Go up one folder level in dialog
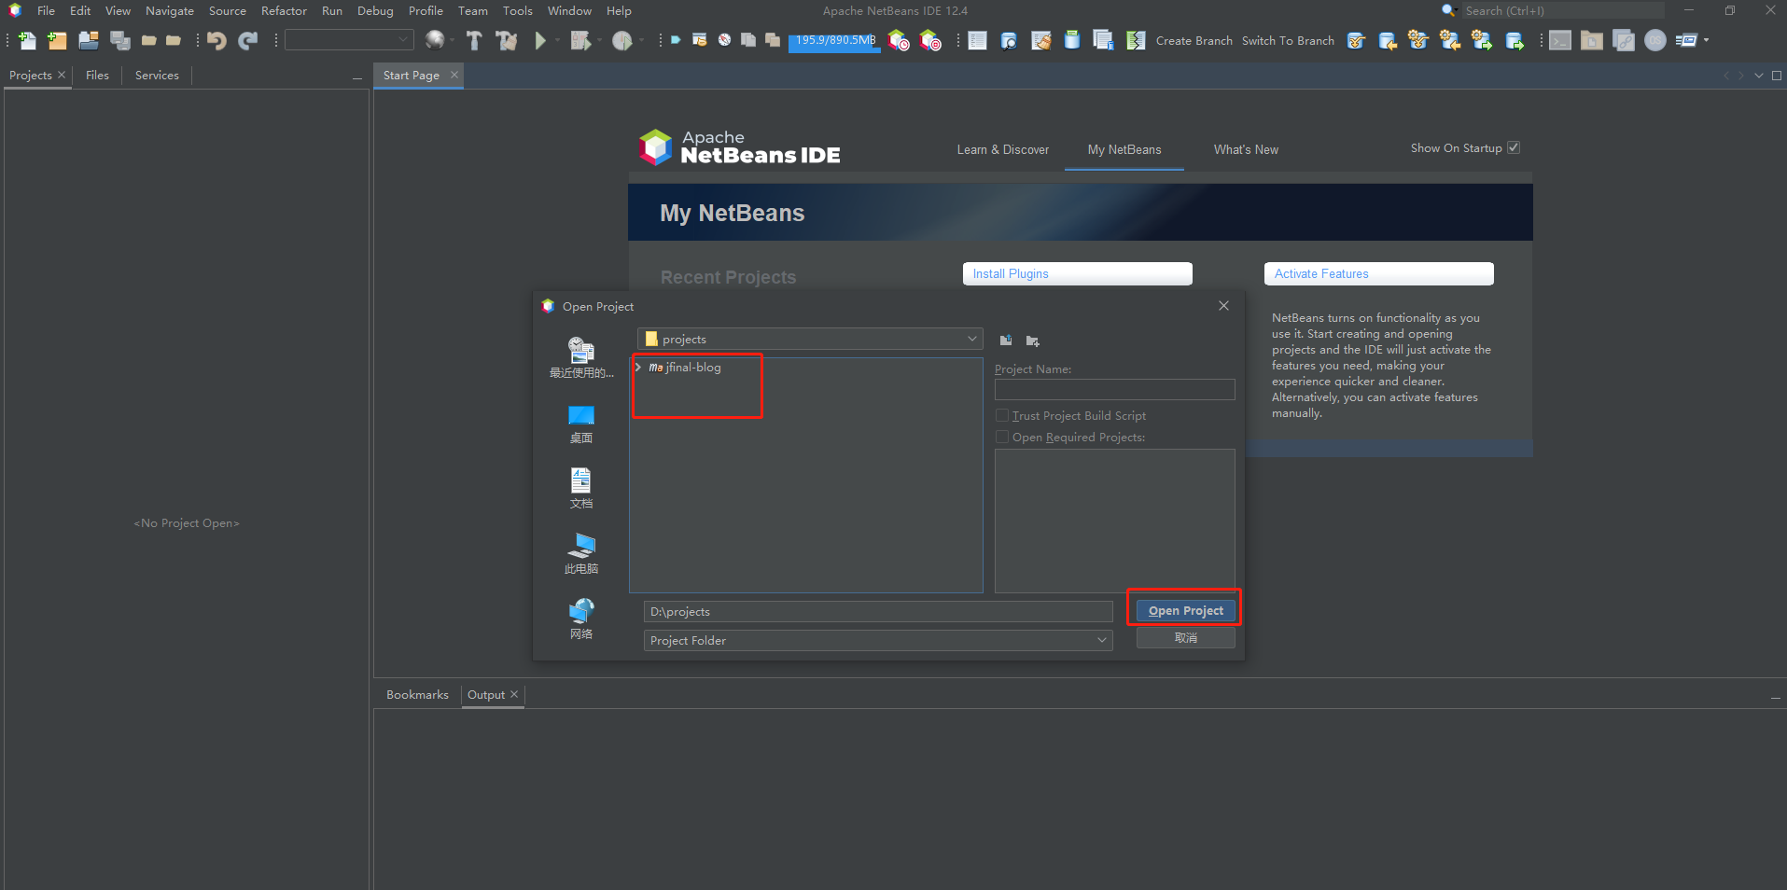The image size is (1787, 890). coord(1006,341)
